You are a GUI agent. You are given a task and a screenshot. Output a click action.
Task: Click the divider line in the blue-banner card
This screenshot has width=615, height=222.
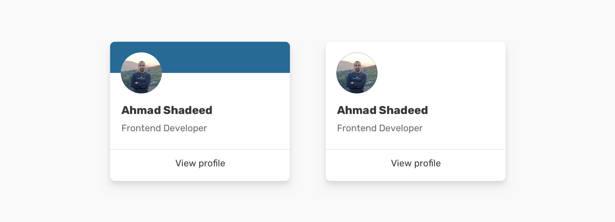[x=200, y=149]
